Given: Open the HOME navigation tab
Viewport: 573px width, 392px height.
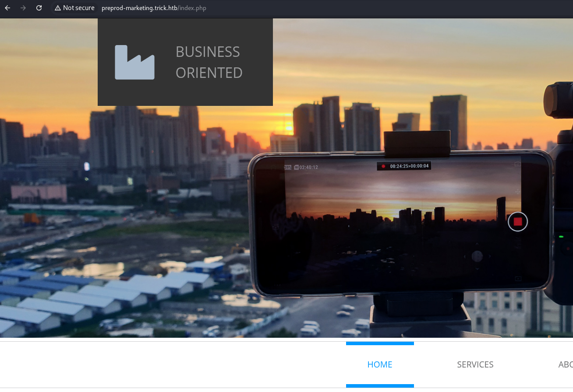Looking at the screenshot, I should tap(380, 364).
